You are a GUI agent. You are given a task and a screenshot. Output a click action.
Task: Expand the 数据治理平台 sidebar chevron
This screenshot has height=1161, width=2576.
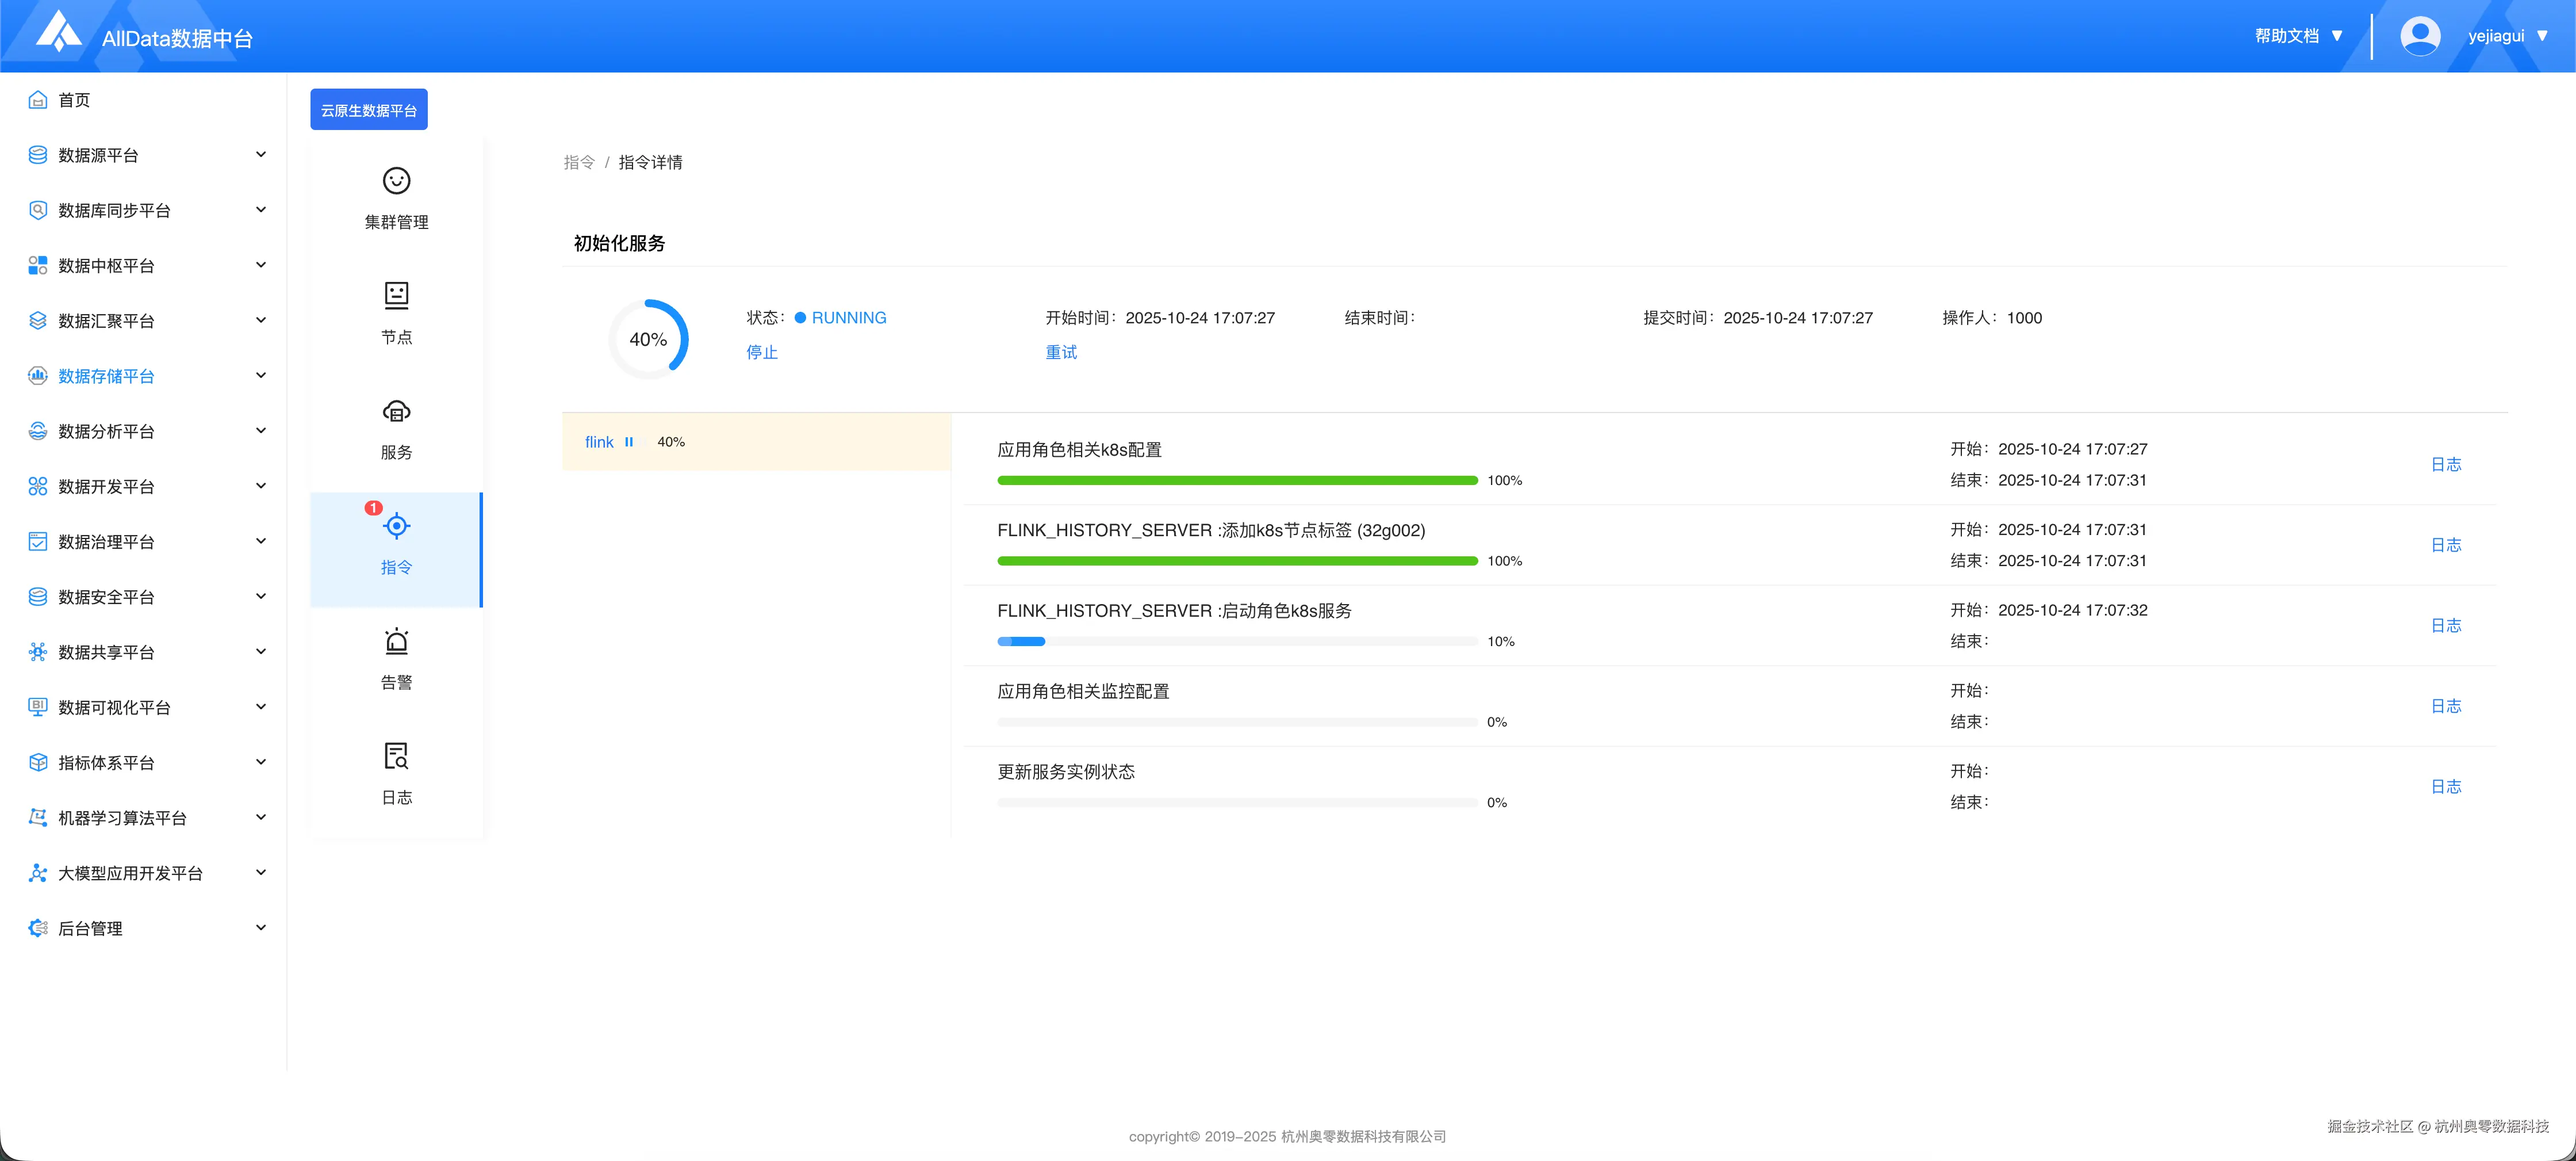(x=261, y=541)
